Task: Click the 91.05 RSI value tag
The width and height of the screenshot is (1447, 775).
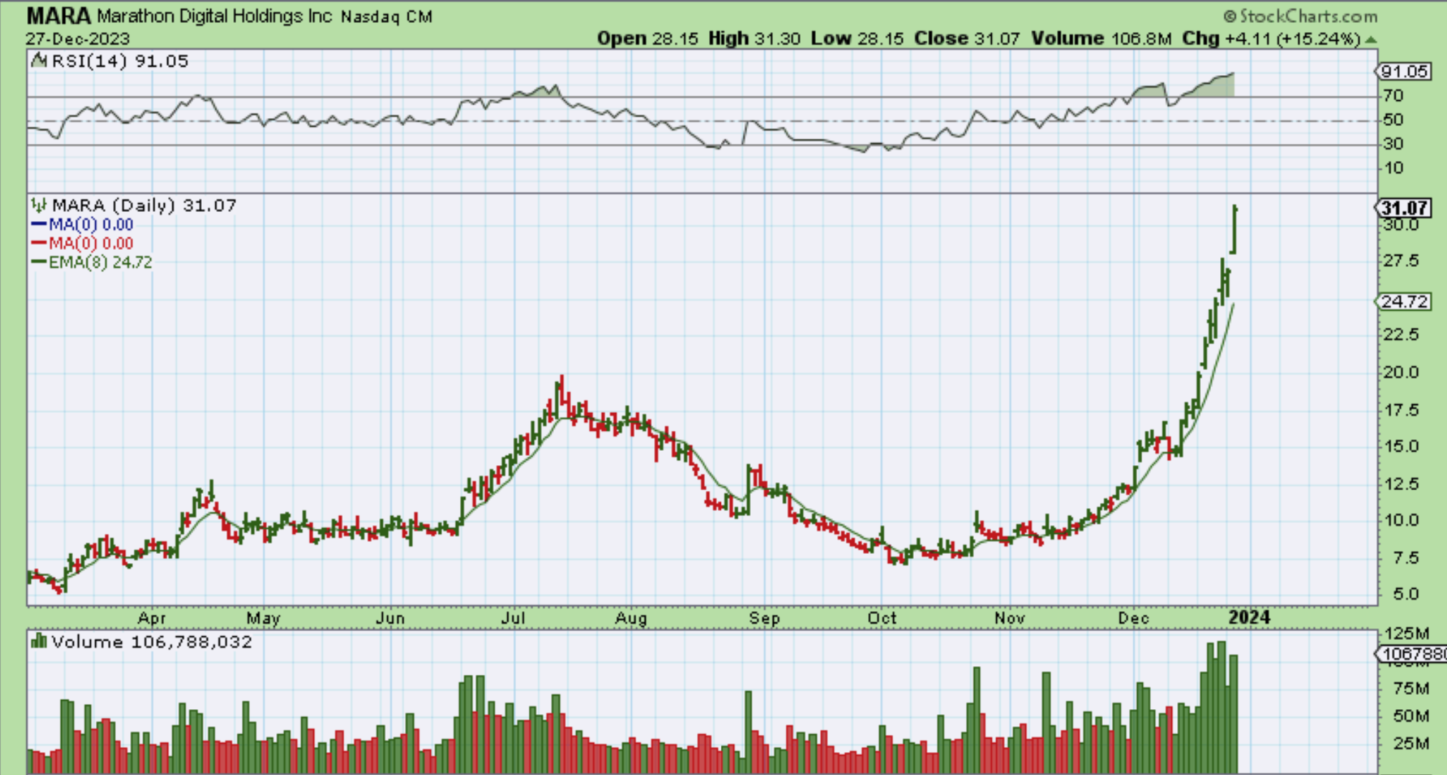Action: [x=1404, y=72]
